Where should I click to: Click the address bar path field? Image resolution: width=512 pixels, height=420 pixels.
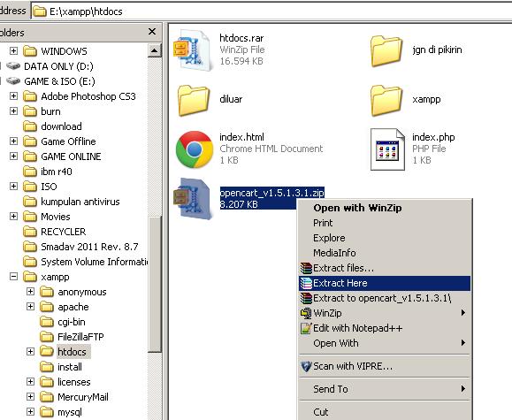point(271,11)
